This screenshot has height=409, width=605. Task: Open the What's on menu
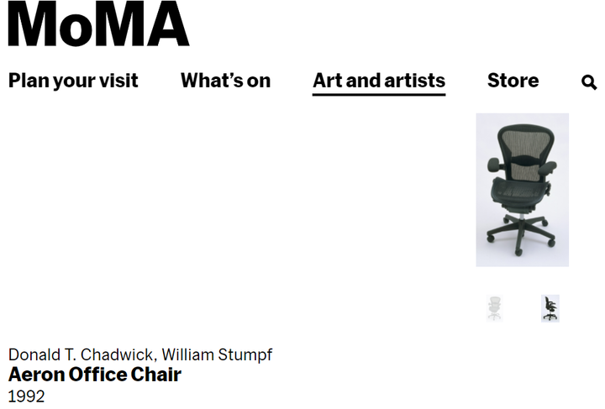pos(226,81)
